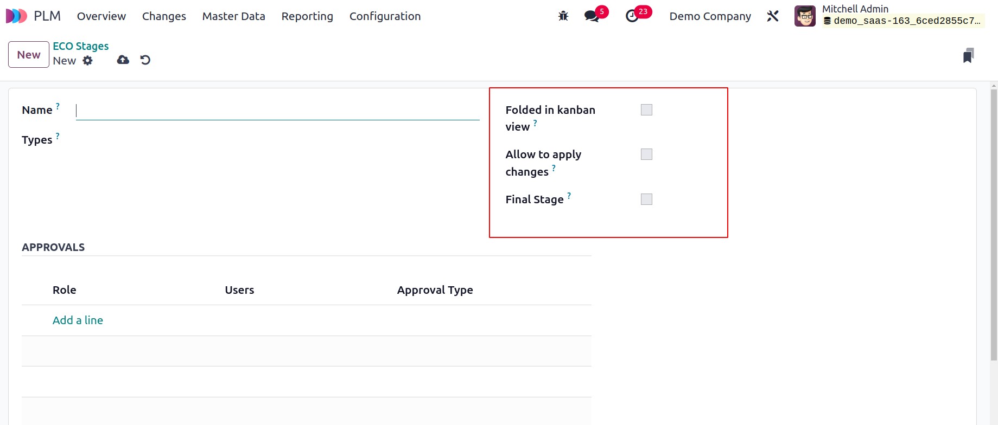The image size is (998, 425).
Task: Show help tooltip for Name field
Action: (58, 106)
